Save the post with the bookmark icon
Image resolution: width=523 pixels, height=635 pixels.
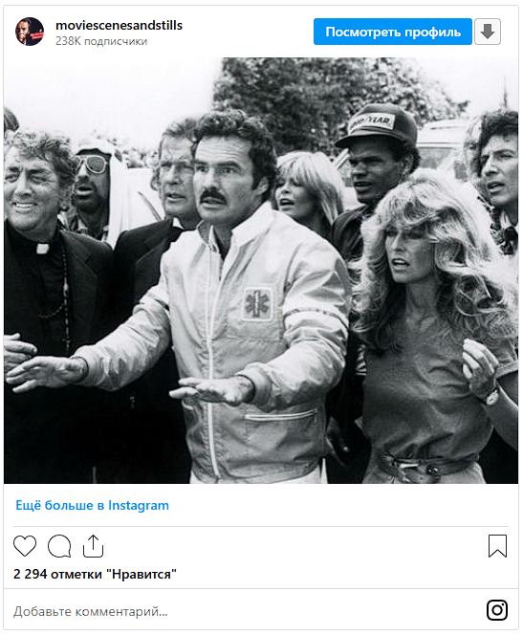click(x=497, y=546)
